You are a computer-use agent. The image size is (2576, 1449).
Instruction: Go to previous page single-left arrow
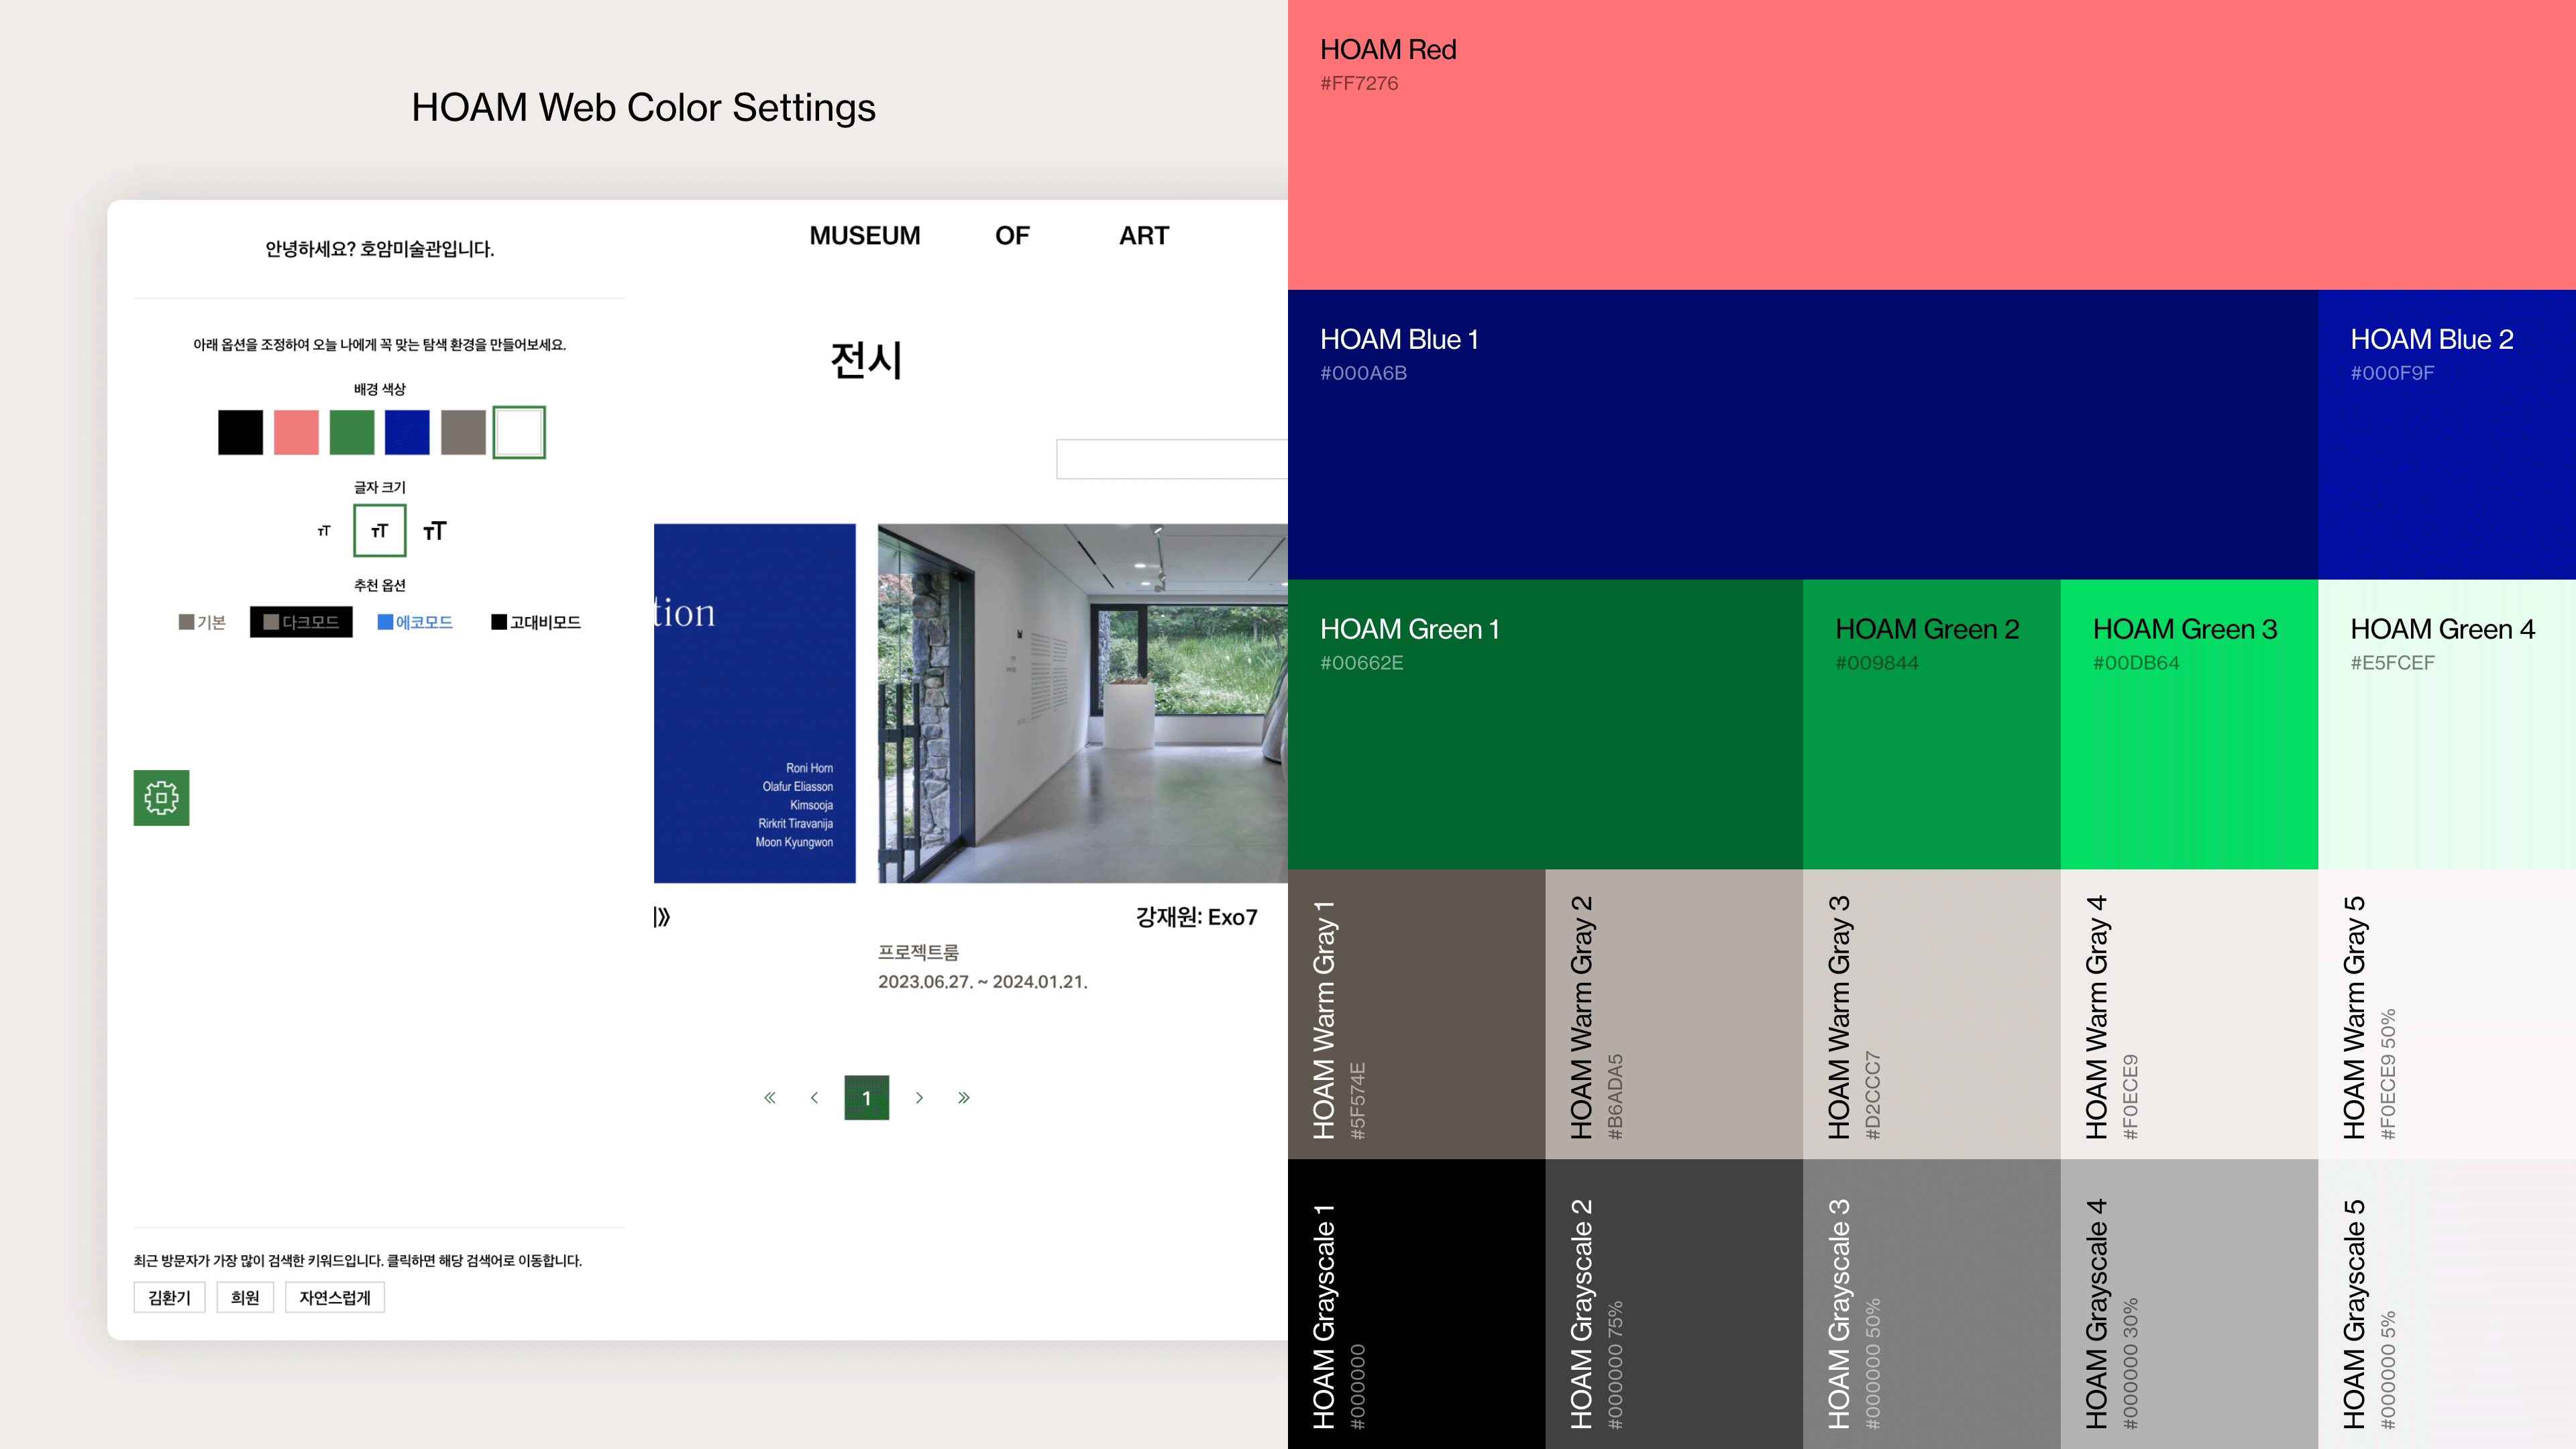[814, 1097]
